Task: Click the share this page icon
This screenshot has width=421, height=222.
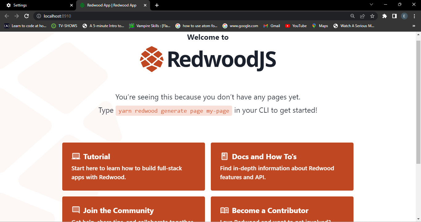Action: pyautogui.click(x=362, y=16)
